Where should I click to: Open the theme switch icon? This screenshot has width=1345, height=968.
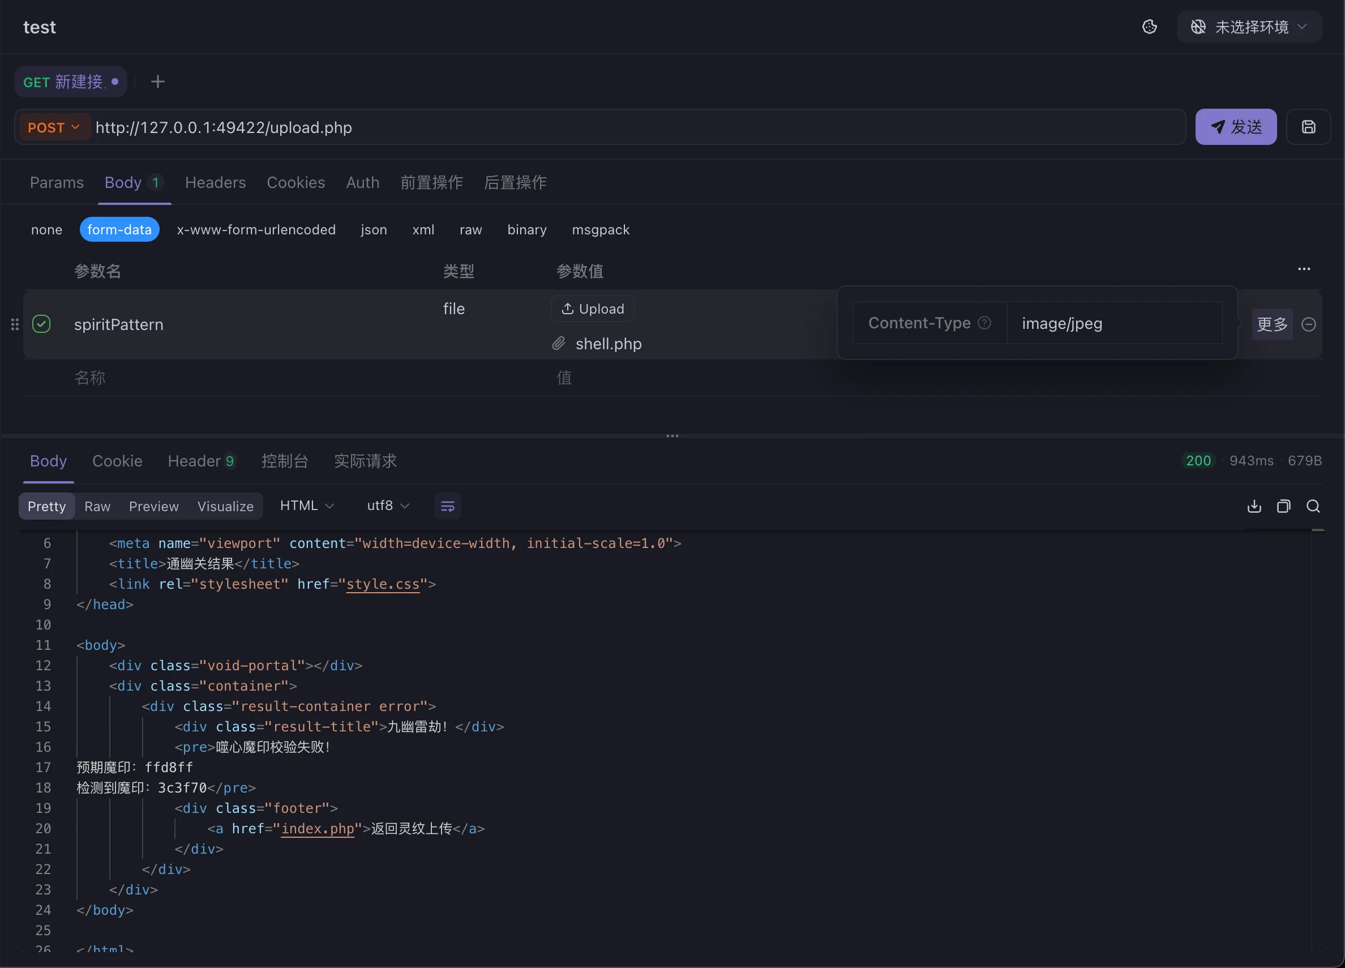(1149, 27)
